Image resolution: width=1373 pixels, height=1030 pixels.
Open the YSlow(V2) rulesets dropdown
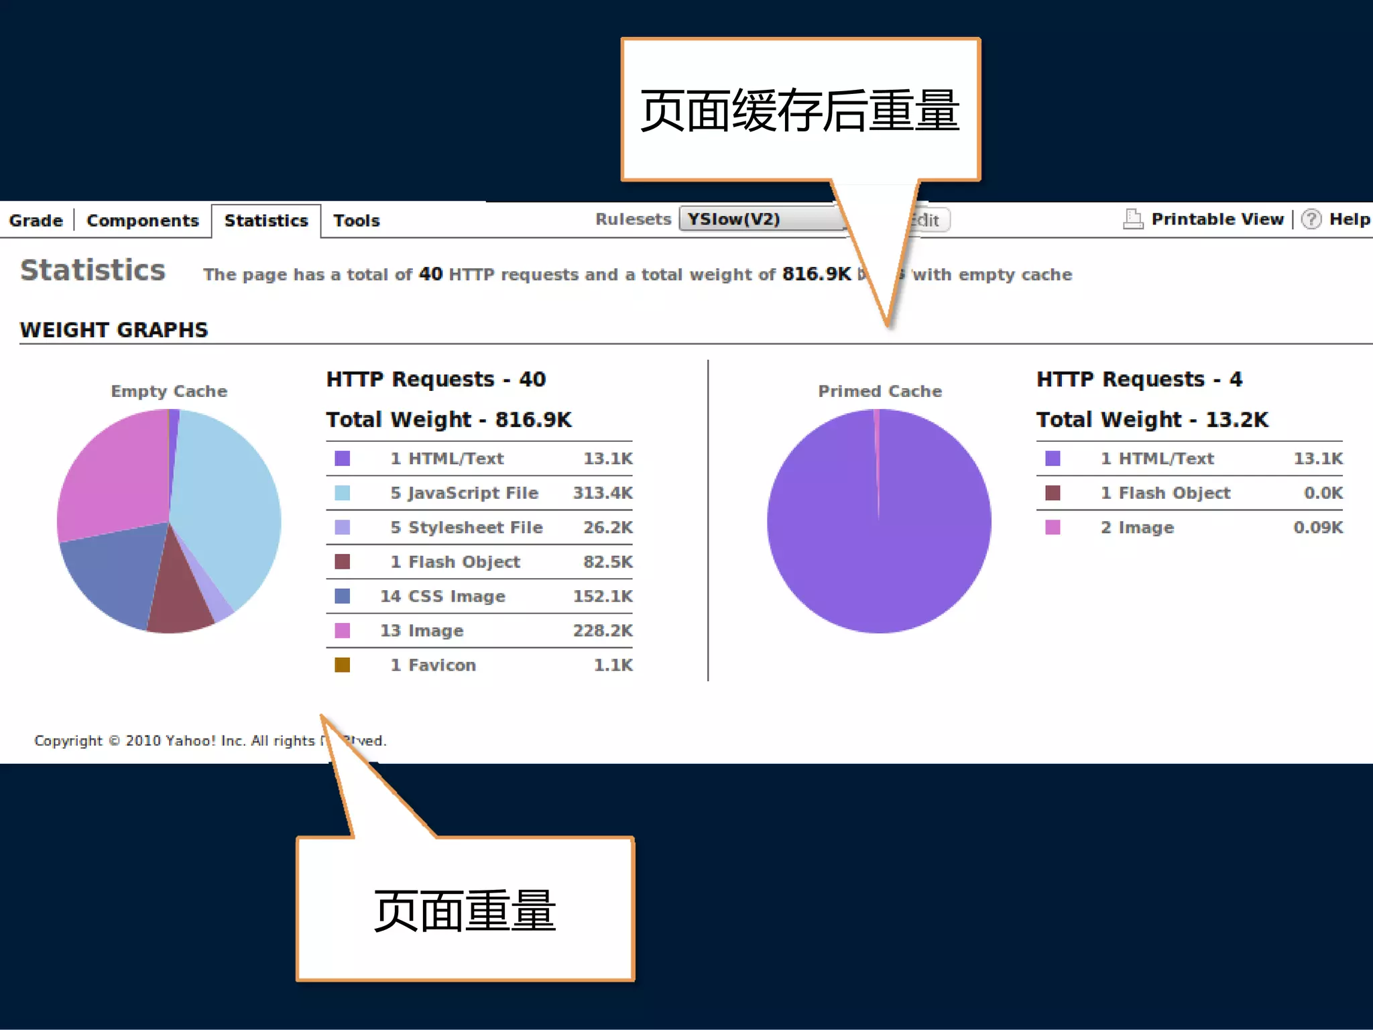tap(762, 219)
